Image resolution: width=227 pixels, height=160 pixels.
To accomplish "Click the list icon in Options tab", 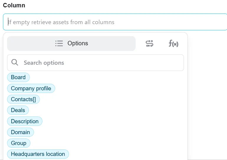I will (59, 43).
